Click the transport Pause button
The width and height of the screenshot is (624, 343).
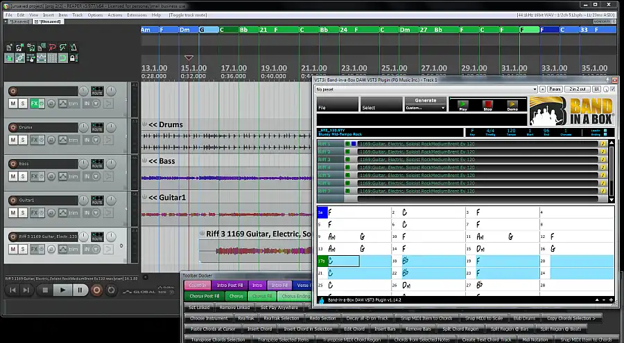(x=80, y=290)
